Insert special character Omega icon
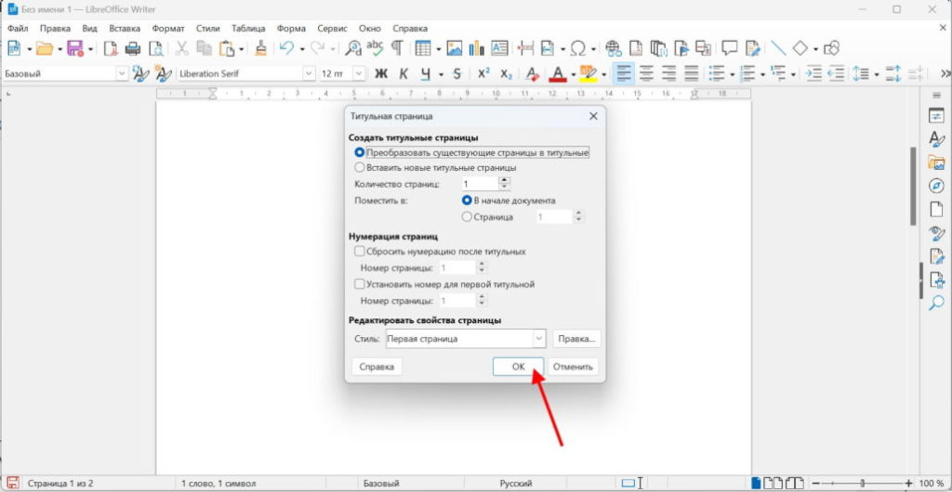The height and width of the screenshot is (492, 952). (x=578, y=48)
